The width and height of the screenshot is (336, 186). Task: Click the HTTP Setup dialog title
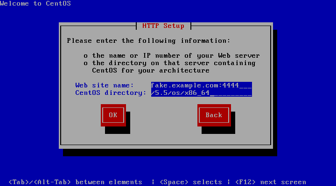[x=163, y=26]
